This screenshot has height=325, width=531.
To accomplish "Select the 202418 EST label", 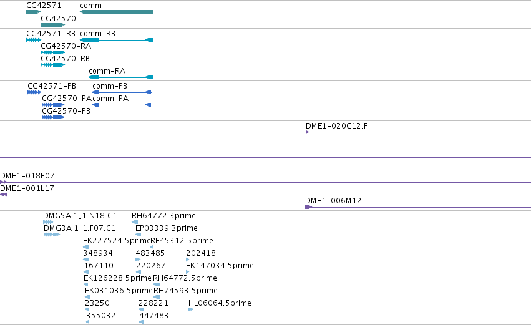I will (201, 253).
